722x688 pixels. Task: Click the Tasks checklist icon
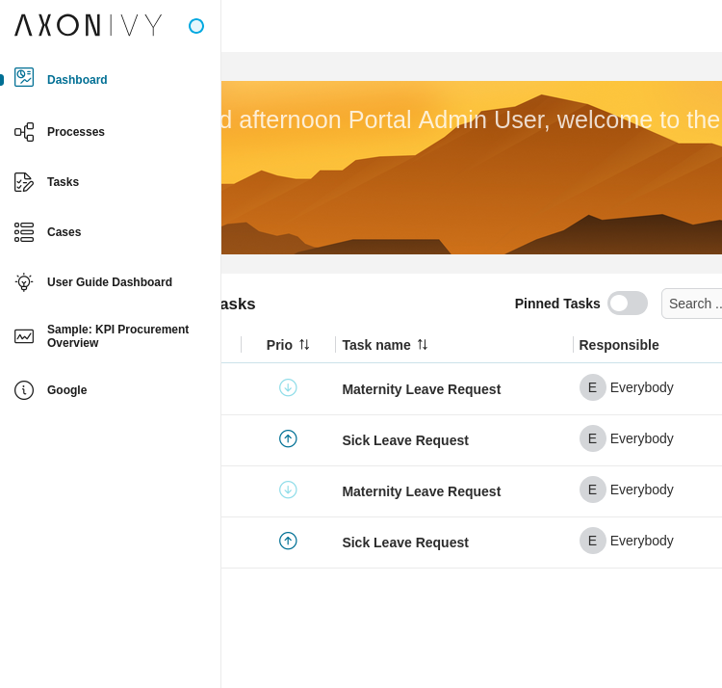pyautogui.click(x=24, y=182)
